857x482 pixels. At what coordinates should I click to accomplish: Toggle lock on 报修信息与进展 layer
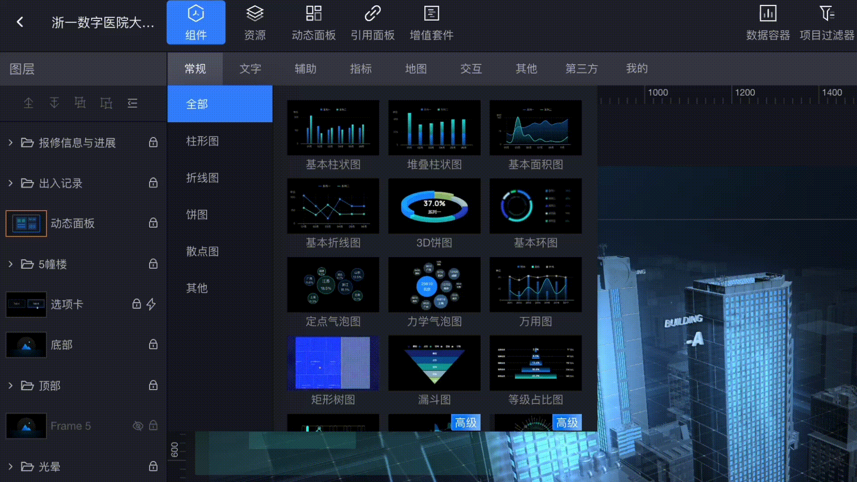(153, 142)
